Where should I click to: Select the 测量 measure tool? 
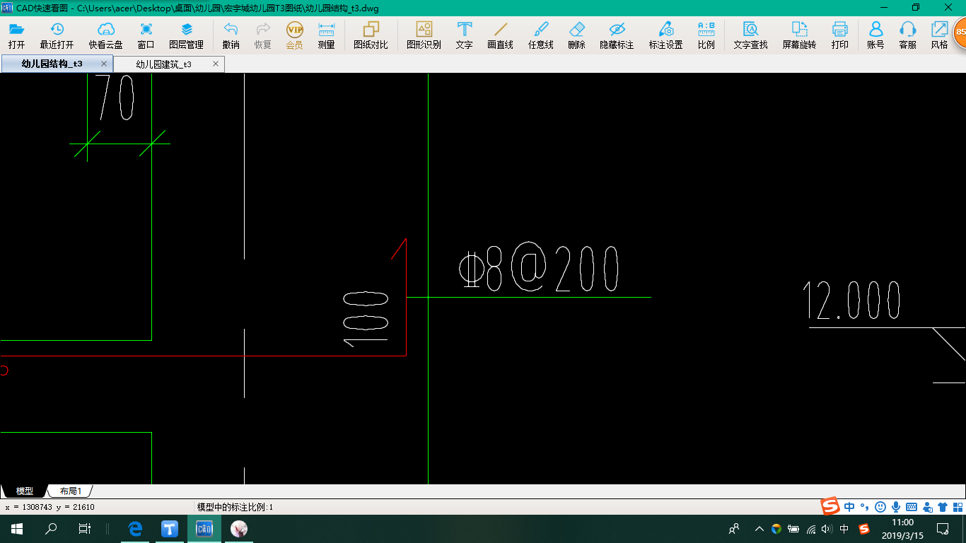[327, 35]
